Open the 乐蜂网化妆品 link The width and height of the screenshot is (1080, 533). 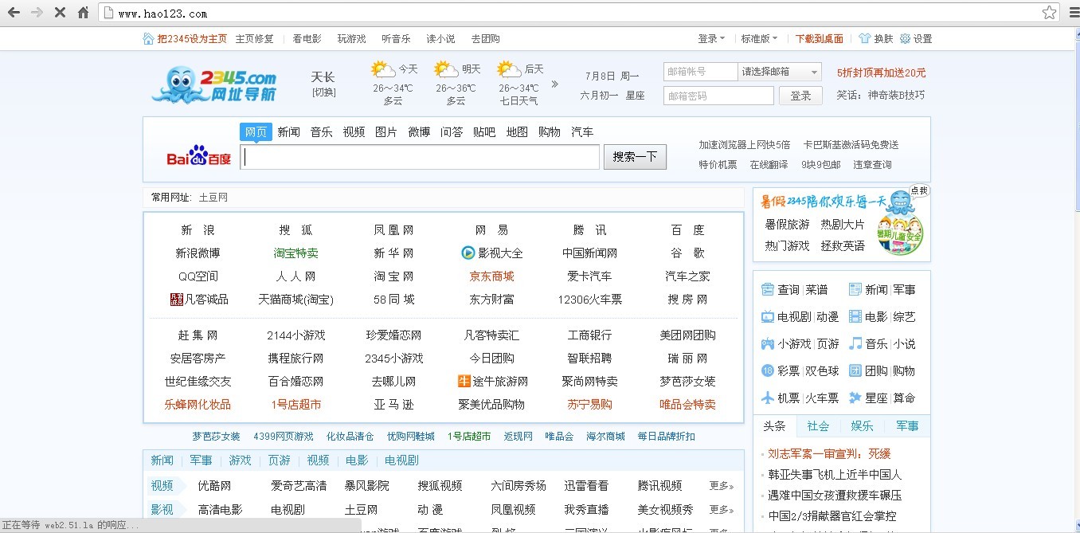coord(198,404)
